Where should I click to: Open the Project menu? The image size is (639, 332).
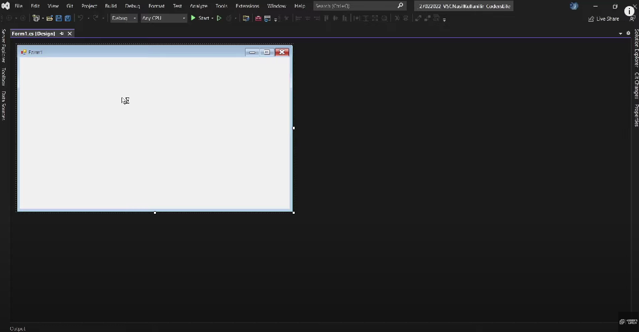click(x=89, y=6)
